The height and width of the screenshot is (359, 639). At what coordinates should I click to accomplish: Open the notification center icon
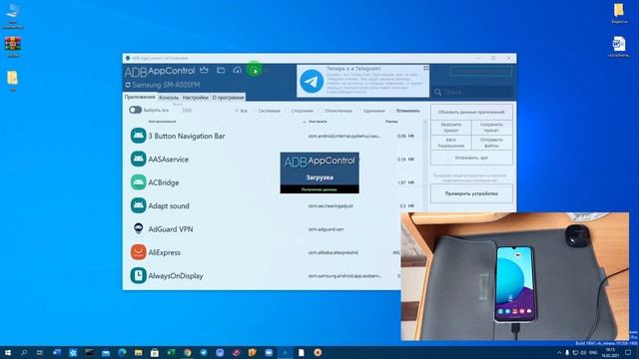tap(628, 352)
